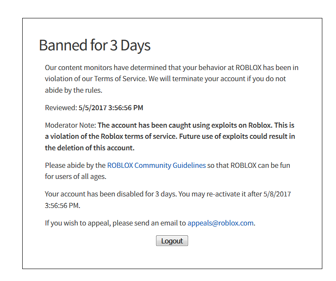Image resolution: width=336 pixels, height=281 pixels.
Task: Select the bold review timestamp 5/5/2017 3:56:56 PM
Action: click(111, 108)
